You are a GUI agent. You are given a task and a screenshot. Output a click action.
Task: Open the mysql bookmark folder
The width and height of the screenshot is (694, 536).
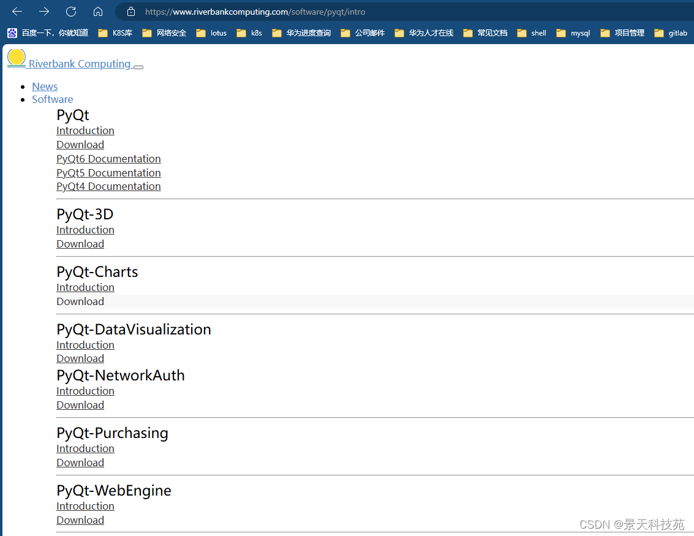click(x=573, y=32)
